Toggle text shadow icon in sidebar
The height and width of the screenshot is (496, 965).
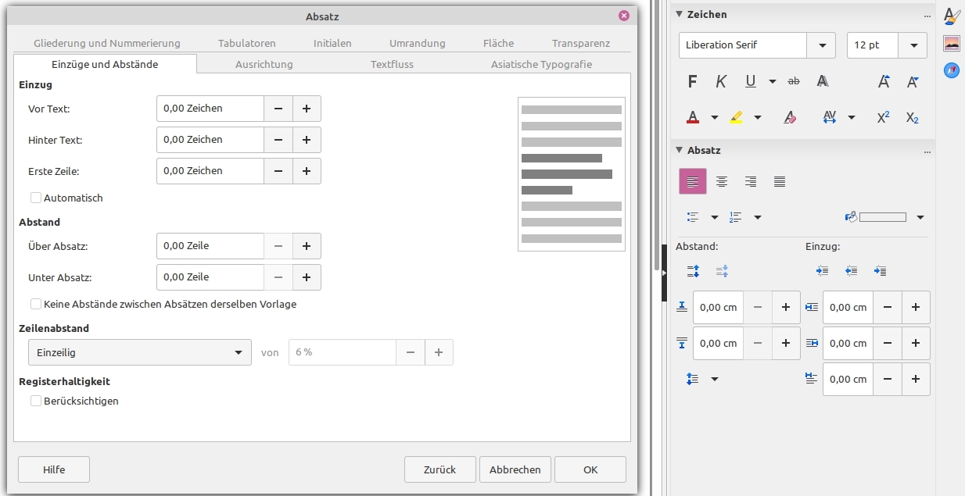click(823, 81)
